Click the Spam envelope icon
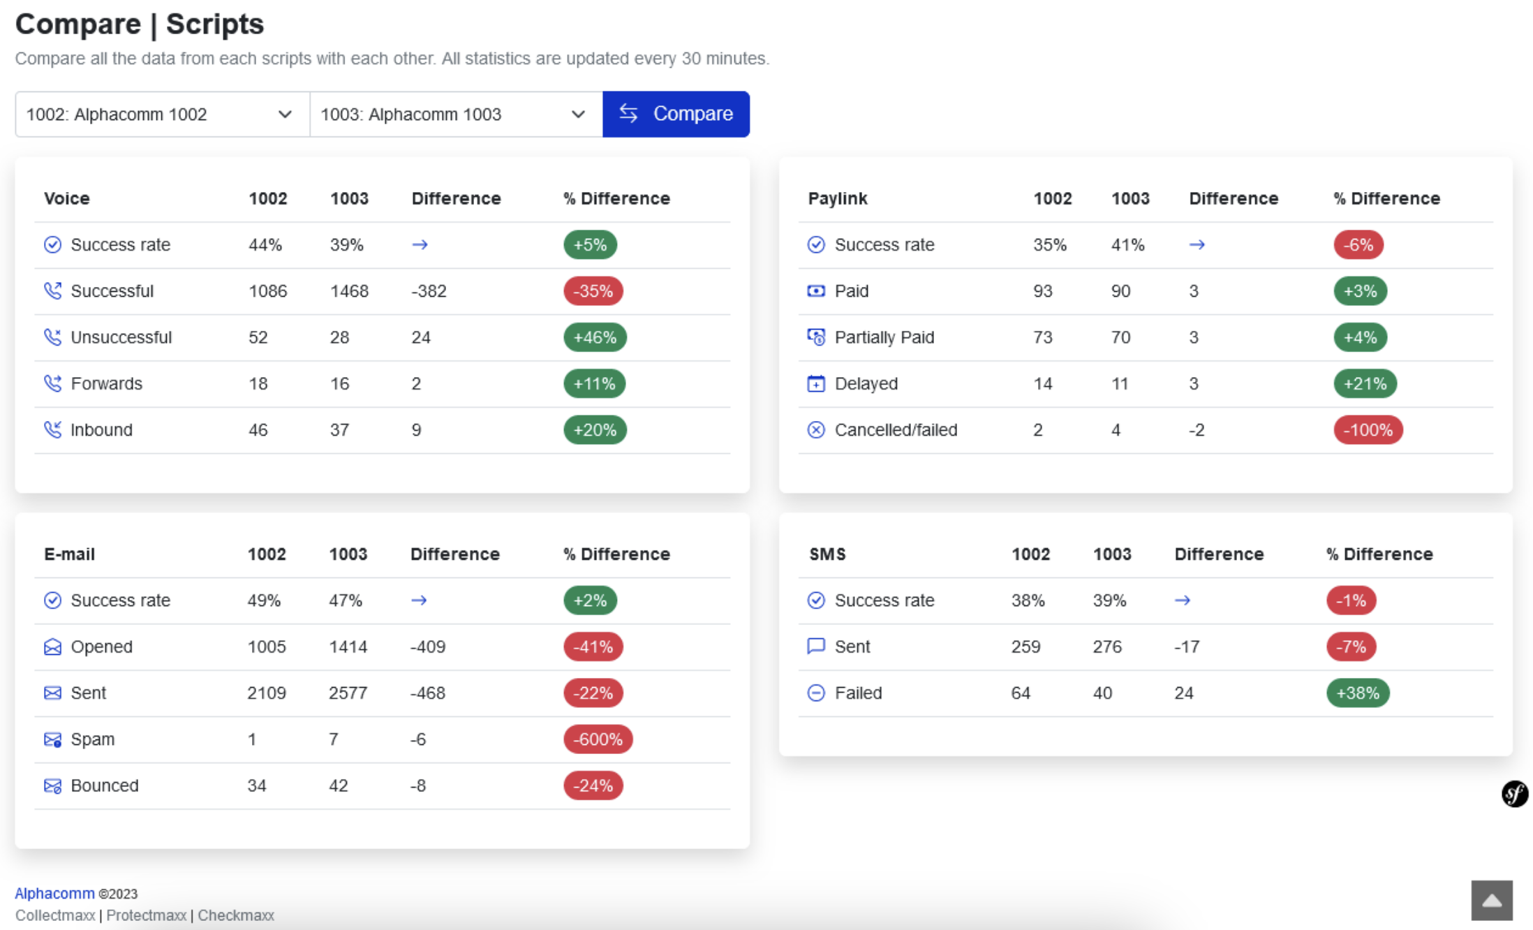Image resolution: width=1533 pixels, height=930 pixels. [52, 739]
